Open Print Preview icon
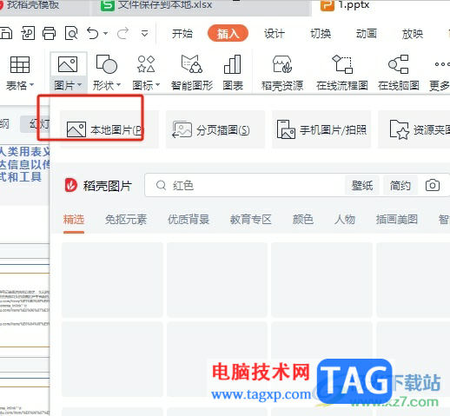 point(71,33)
